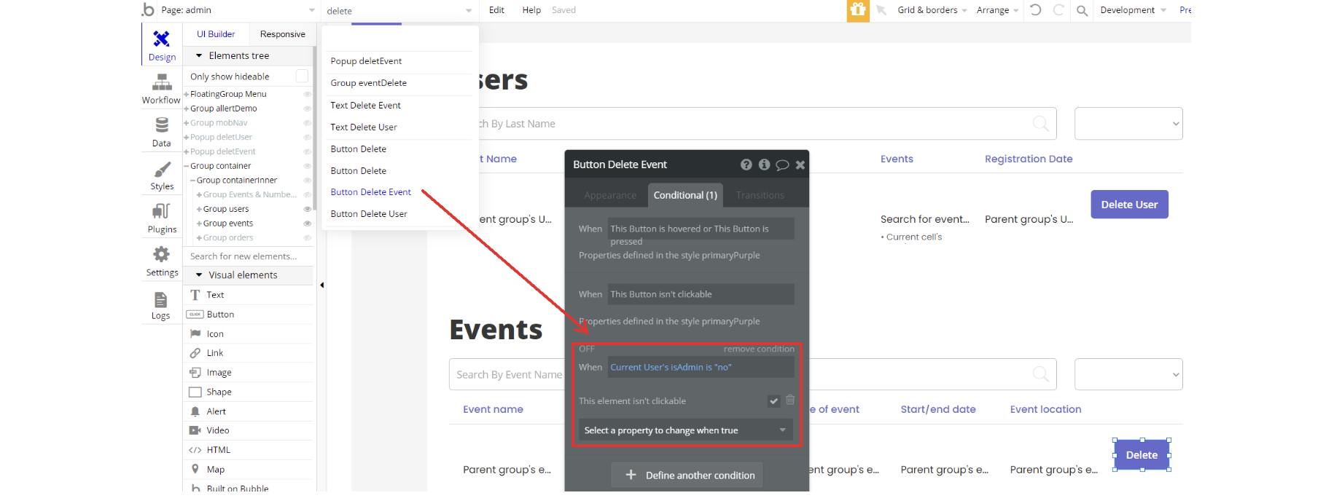Open the Development version dropdown
This screenshot has width=1334, height=498.
click(1132, 10)
